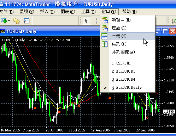
Task: Click the 平铺 tile menu icon
Action: 104,36
